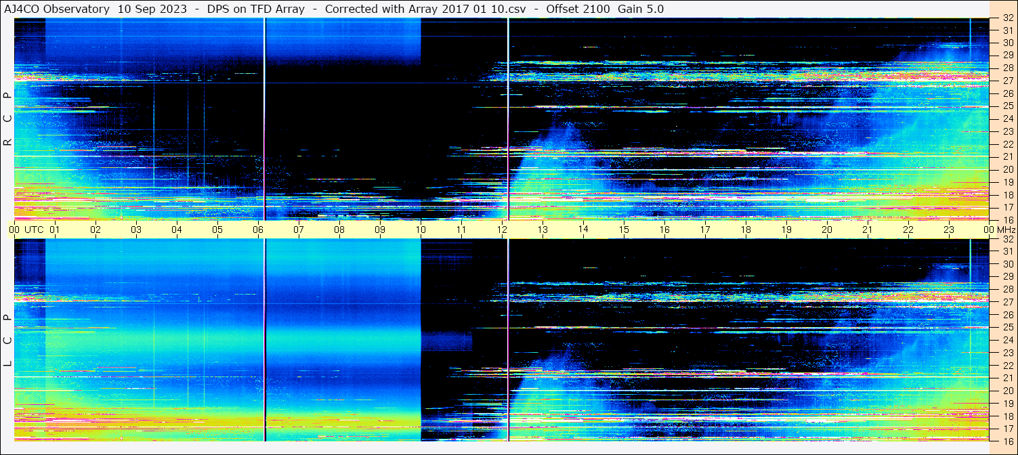Click the "AJ4CO Observatory" title text
This screenshot has width=1018, height=455.
click(57, 9)
